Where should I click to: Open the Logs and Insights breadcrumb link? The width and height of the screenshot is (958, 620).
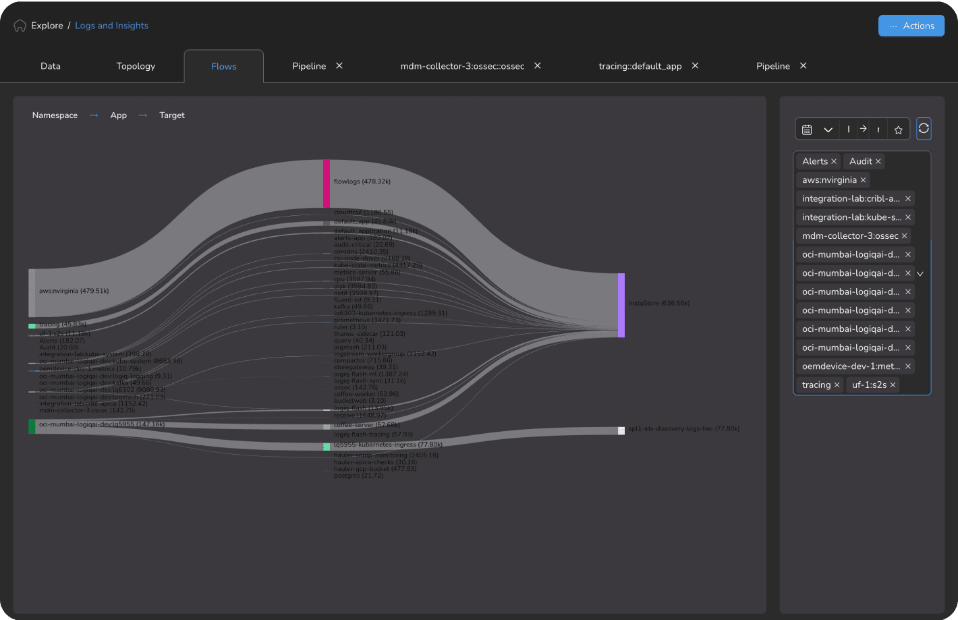(x=111, y=26)
